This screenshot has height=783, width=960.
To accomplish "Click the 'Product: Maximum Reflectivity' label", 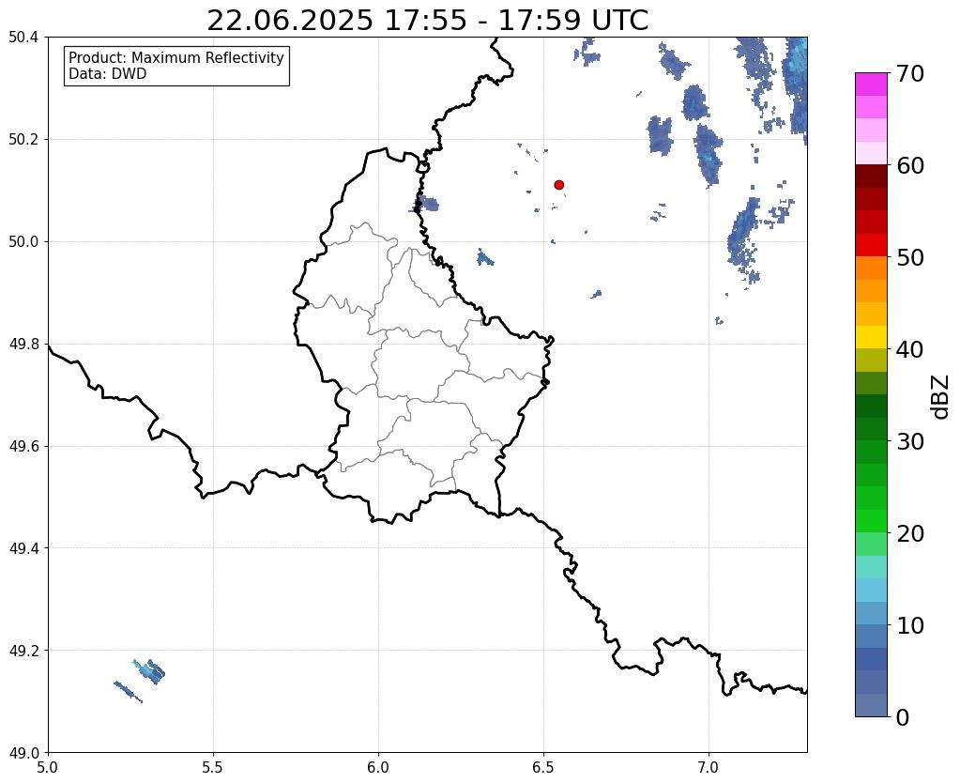I will (176, 57).
